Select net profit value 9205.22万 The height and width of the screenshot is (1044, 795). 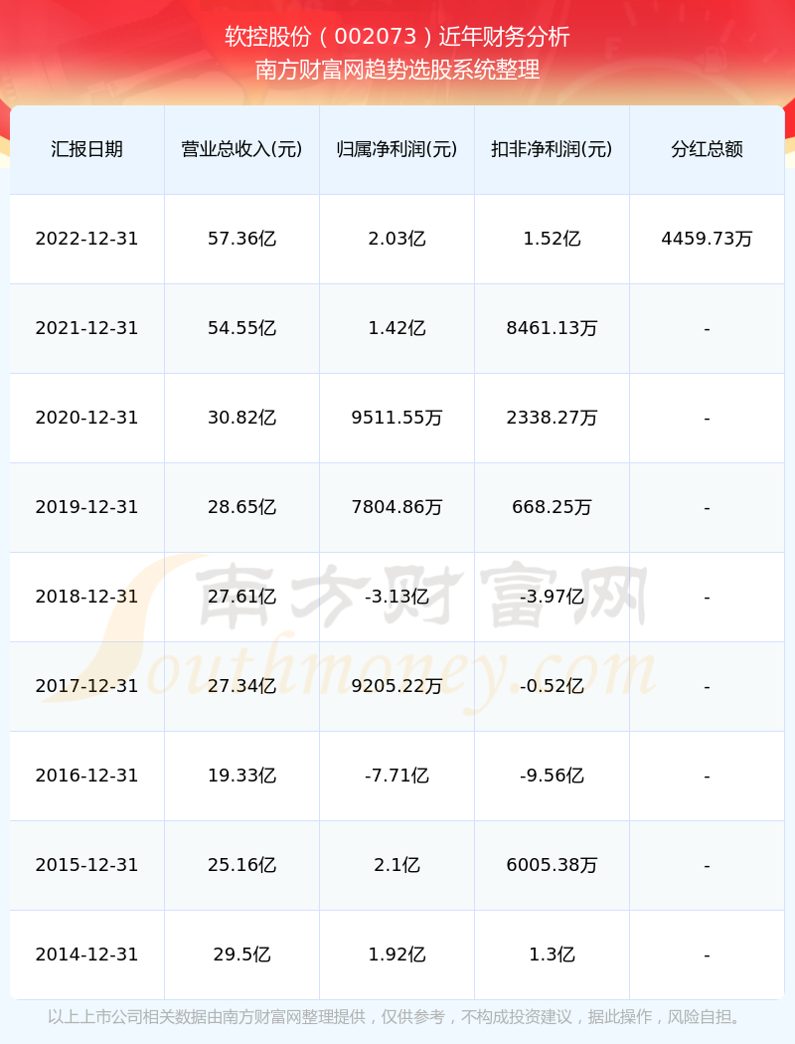[x=397, y=686]
